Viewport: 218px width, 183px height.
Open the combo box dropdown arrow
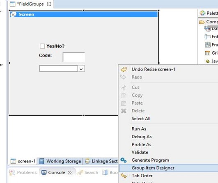81,69
